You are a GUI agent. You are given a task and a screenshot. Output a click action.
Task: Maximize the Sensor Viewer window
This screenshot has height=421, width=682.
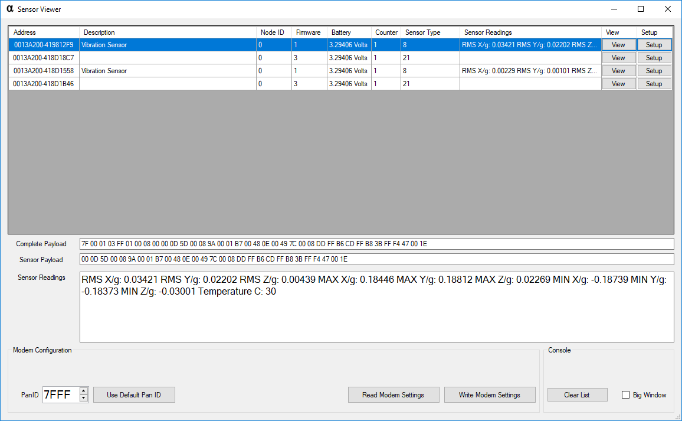[x=641, y=9]
